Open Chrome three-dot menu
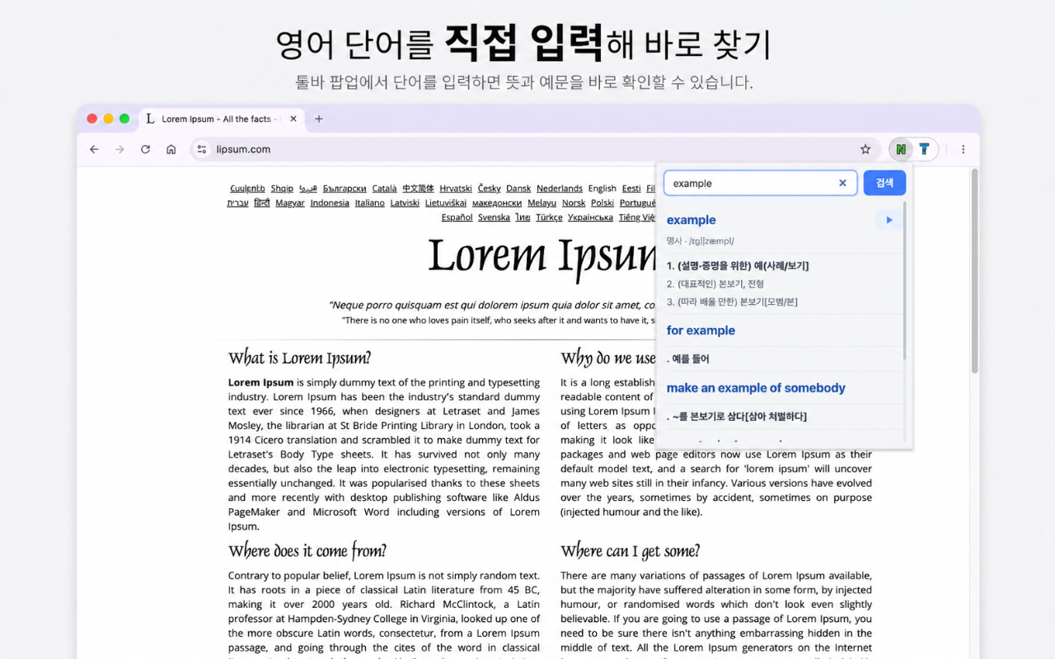1055x659 pixels. tap(963, 149)
